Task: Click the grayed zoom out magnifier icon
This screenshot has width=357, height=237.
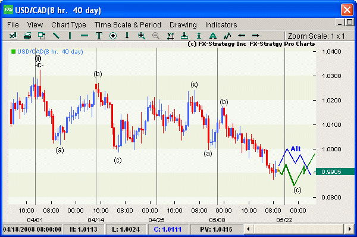Action: (x=156, y=36)
